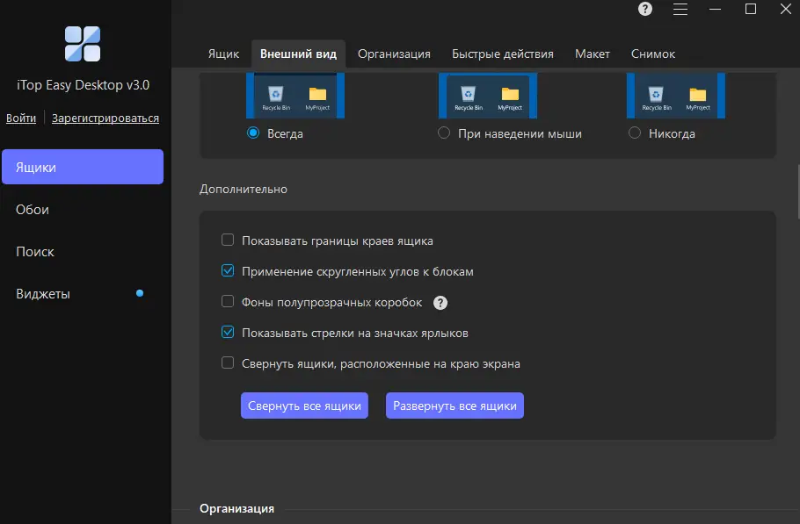The image size is (800, 524).
Task: Click the Развернуть все ящики button
Action: (x=455, y=406)
